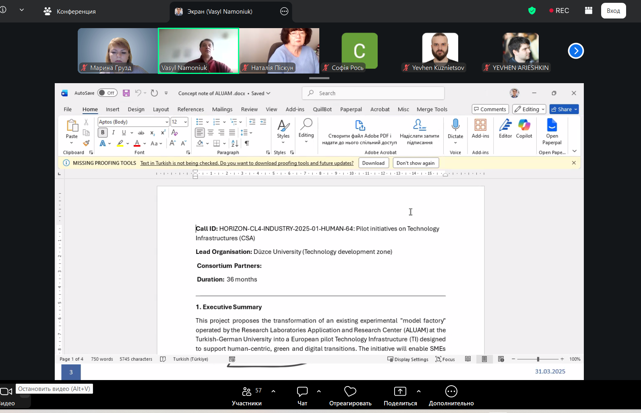Click the Format Painter icon
This screenshot has height=413, width=641.
coord(86,143)
